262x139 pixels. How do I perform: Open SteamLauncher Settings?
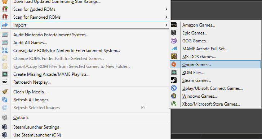click(x=36, y=127)
